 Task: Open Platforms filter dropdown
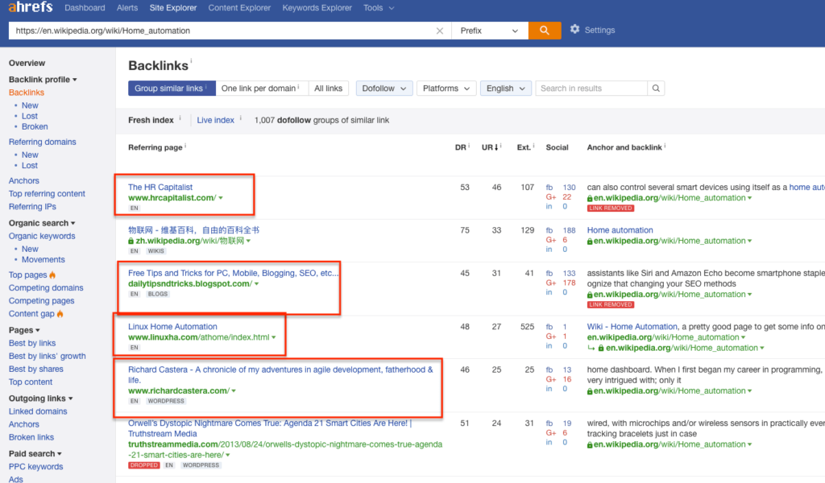pyautogui.click(x=446, y=89)
